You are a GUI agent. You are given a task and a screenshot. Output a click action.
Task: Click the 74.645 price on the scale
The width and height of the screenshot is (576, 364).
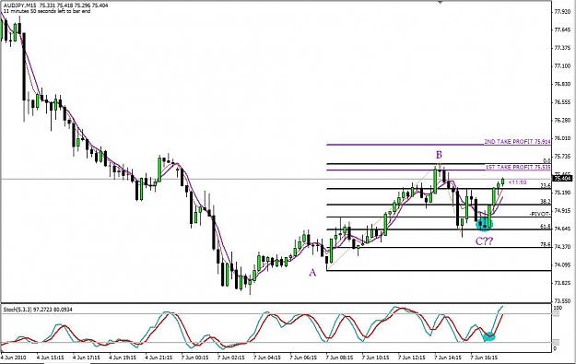click(562, 229)
